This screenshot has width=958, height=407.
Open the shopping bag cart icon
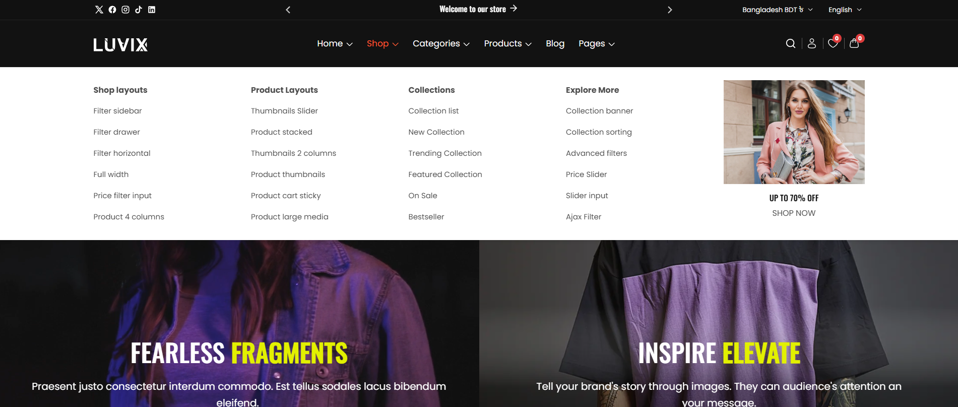point(854,44)
